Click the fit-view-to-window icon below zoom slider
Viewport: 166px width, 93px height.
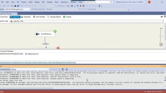[161, 44]
